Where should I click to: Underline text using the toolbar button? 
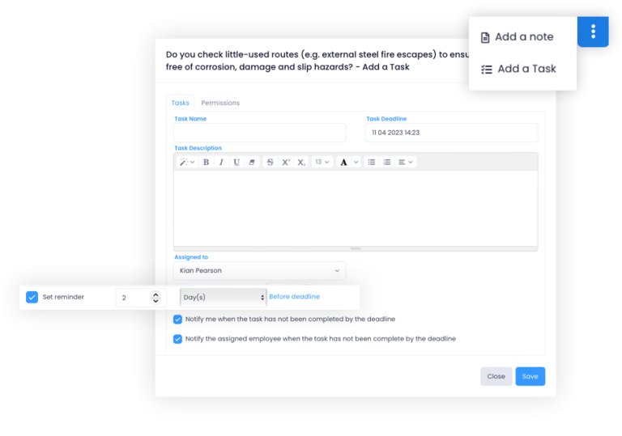point(236,162)
